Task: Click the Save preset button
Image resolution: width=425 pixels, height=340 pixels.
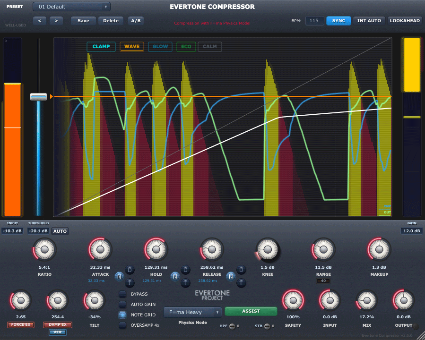Action: tap(83, 21)
